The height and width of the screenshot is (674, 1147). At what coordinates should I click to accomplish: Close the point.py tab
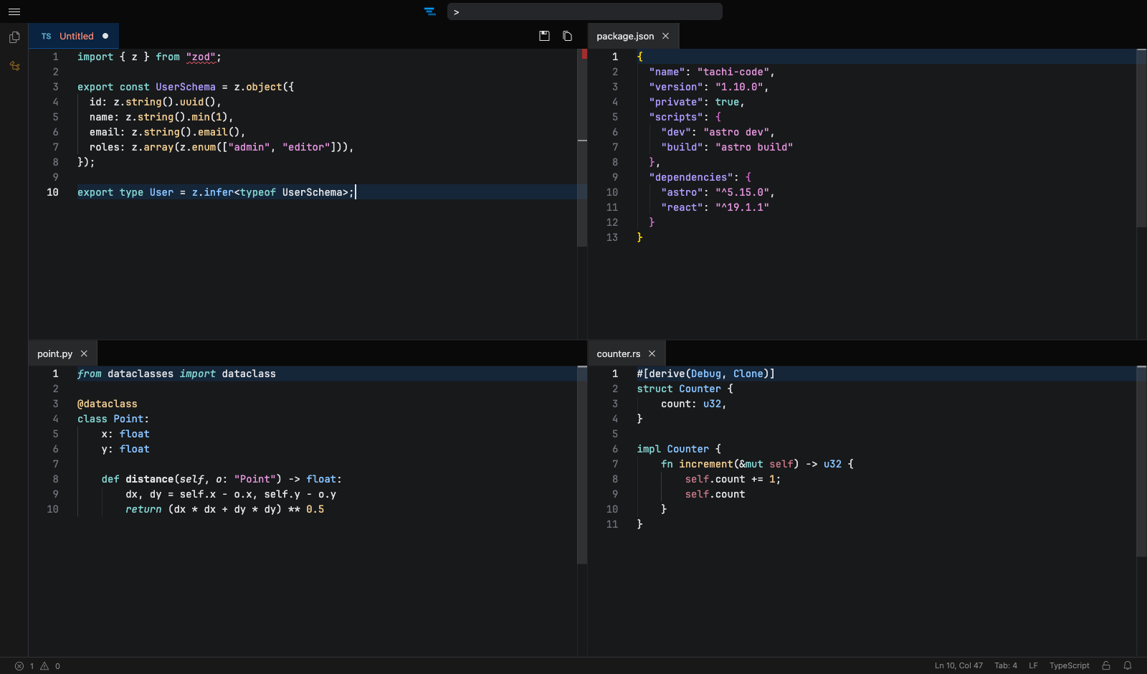[84, 353]
